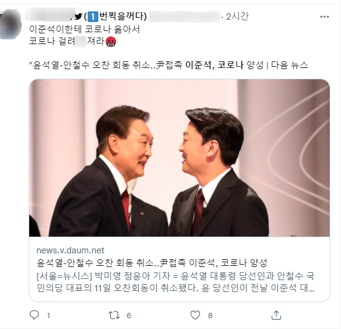Open the share upload icon
Viewport: 341px width, 329px height.
point(276,315)
